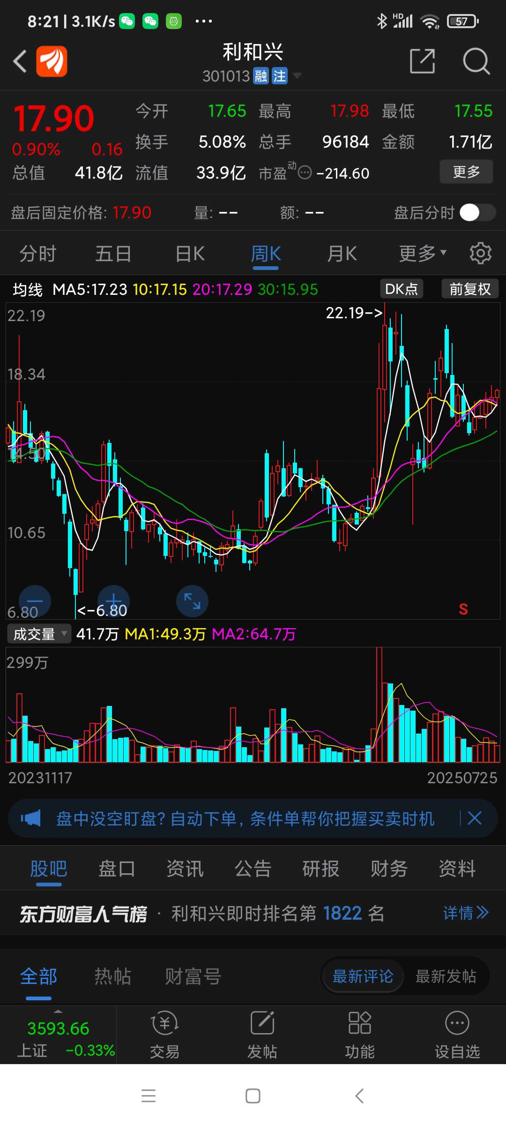The height and width of the screenshot is (1125, 506).
Task: Tap the megaphone promo icon
Action: (31, 818)
